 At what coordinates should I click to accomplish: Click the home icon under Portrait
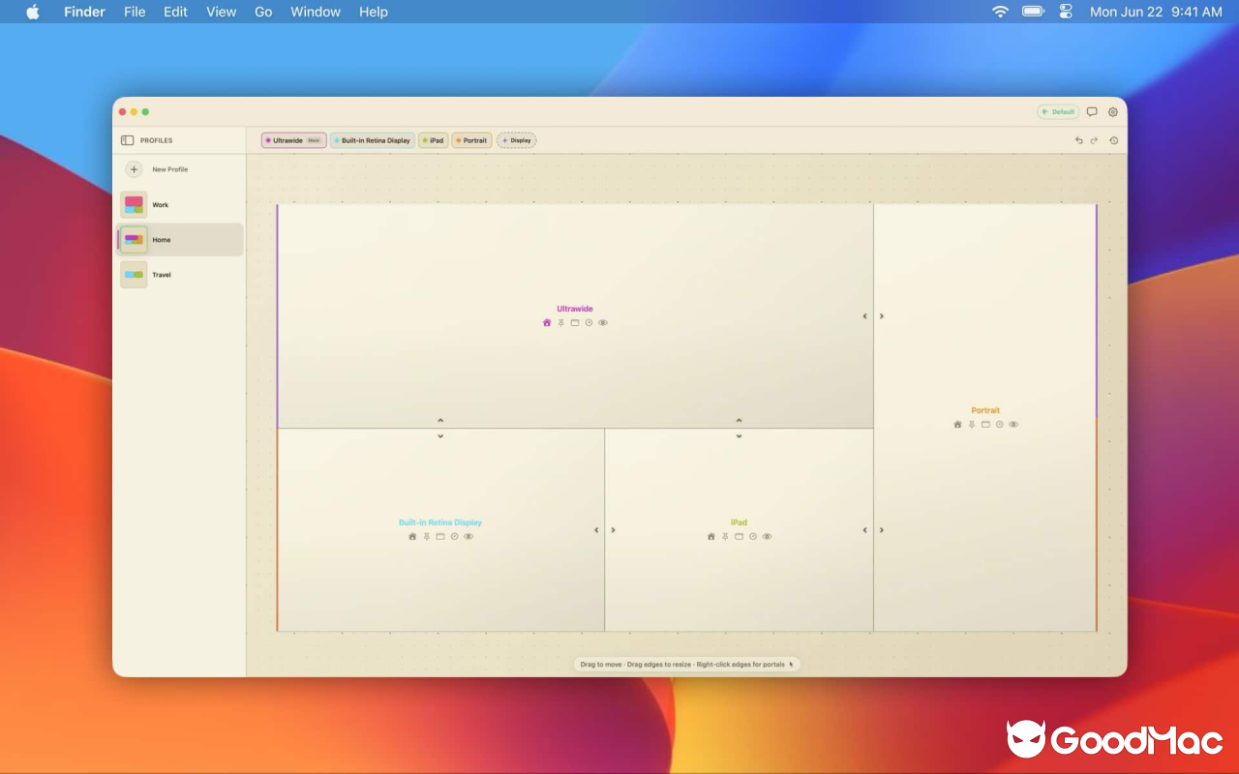click(958, 425)
